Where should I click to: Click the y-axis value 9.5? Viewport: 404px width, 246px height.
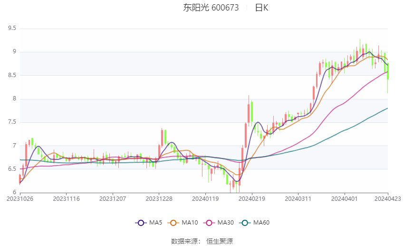tap(12, 28)
